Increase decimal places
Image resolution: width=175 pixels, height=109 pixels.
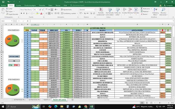click(x=91, y=13)
